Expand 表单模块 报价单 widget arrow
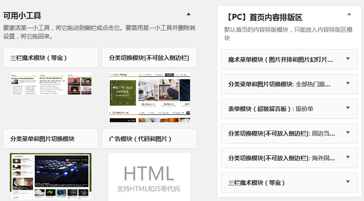 tap(348, 108)
